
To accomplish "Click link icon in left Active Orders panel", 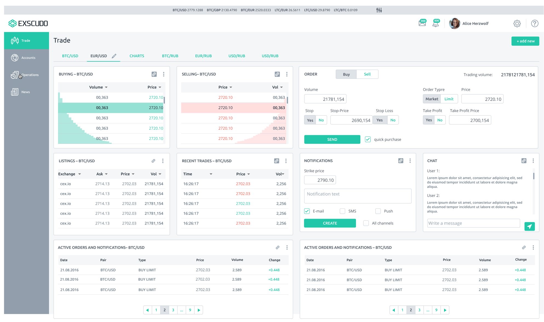I will point(277,247).
